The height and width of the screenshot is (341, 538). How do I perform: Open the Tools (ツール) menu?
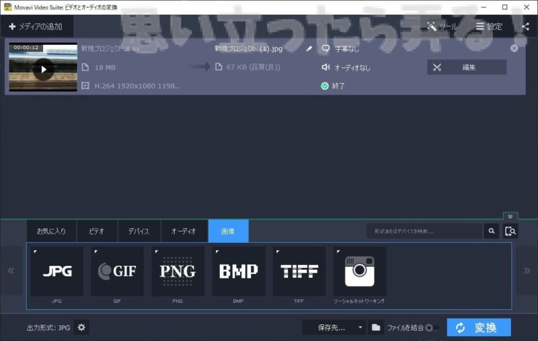(442, 26)
